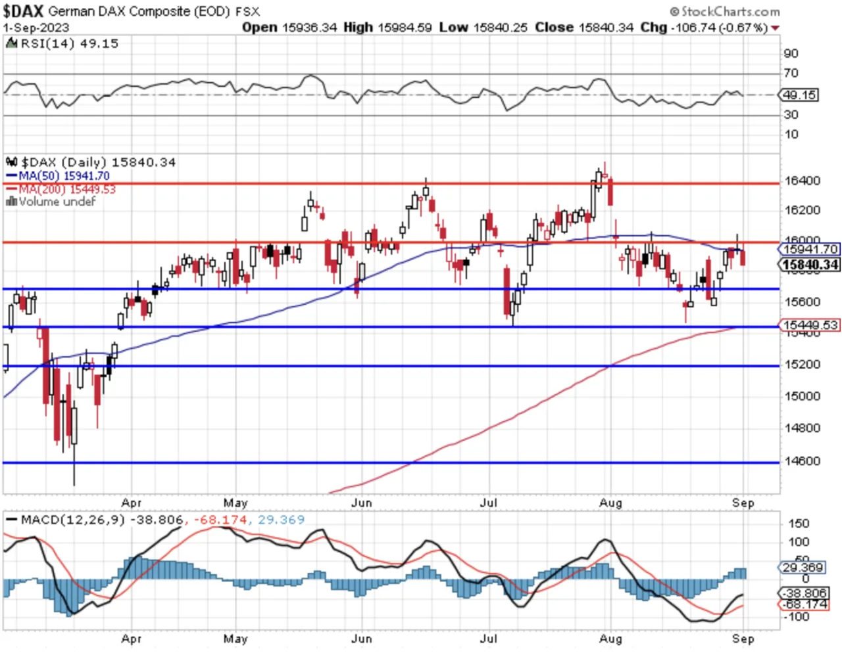842x655 pixels.
Task: Click the 49.15 RSI value tag
Action: [799, 95]
